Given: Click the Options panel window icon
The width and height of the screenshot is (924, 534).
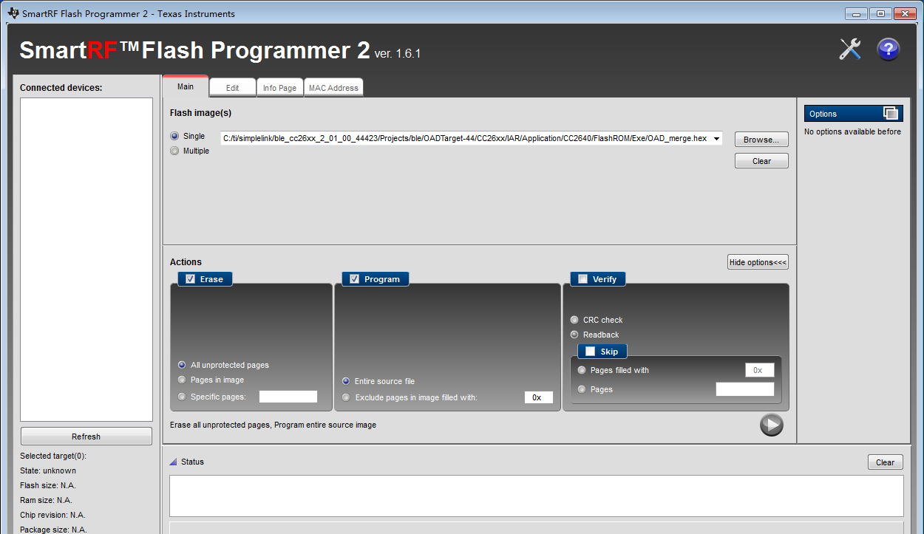Looking at the screenshot, I should pyautogui.click(x=891, y=113).
